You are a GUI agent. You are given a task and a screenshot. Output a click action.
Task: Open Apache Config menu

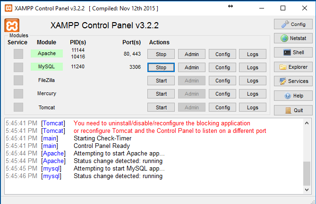pos(222,54)
